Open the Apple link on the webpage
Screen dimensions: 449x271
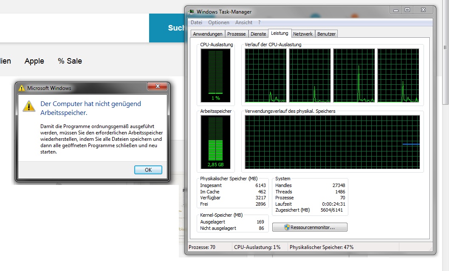click(x=34, y=61)
